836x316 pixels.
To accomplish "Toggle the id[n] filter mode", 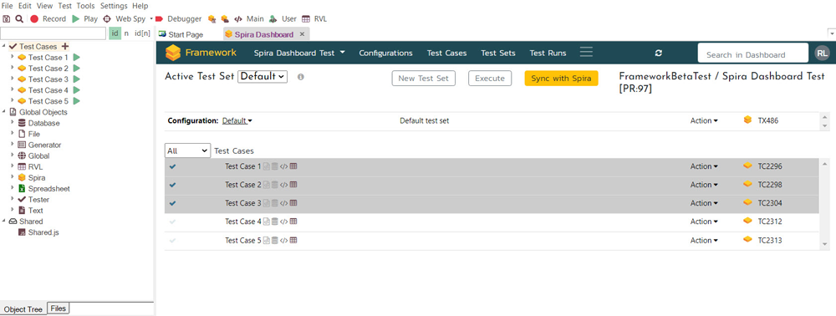I will (x=142, y=33).
